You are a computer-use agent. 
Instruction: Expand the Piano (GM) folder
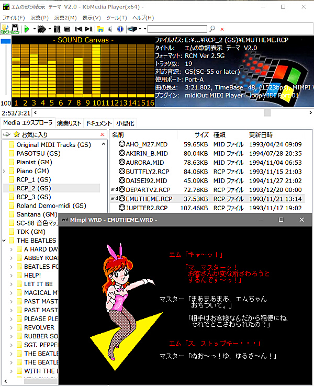click(5, 171)
